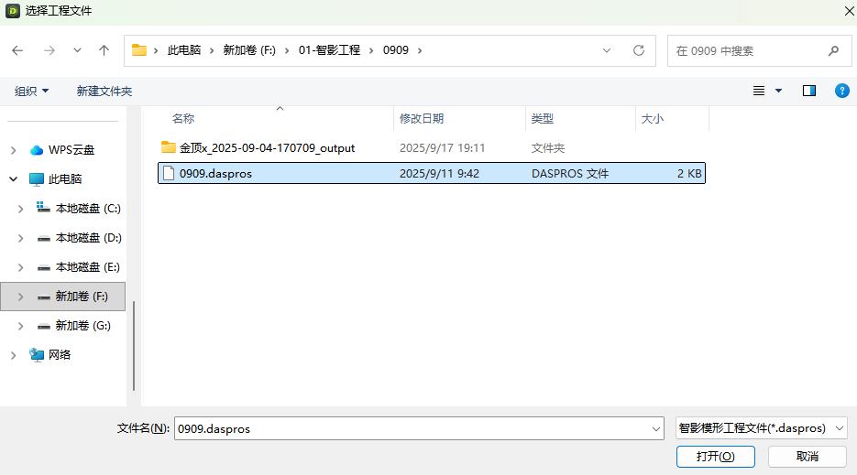Click the app icon in title bar
Screen dimensions: 857x475
(x=13, y=11)
